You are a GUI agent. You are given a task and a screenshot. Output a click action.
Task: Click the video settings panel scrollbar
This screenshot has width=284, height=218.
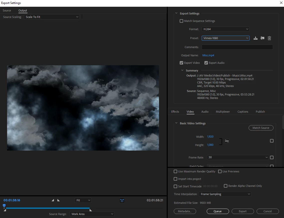(x=283, y=122)
